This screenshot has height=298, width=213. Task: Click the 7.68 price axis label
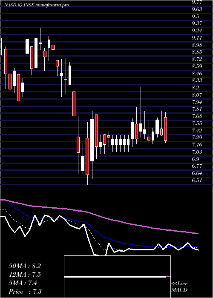coord(197,116)
